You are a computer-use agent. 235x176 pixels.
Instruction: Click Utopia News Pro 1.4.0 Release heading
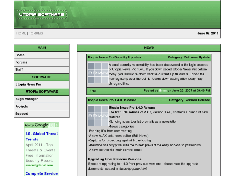click(x=132, y=108)
